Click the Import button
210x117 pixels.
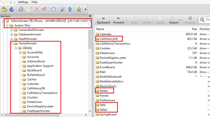[174, 20]
